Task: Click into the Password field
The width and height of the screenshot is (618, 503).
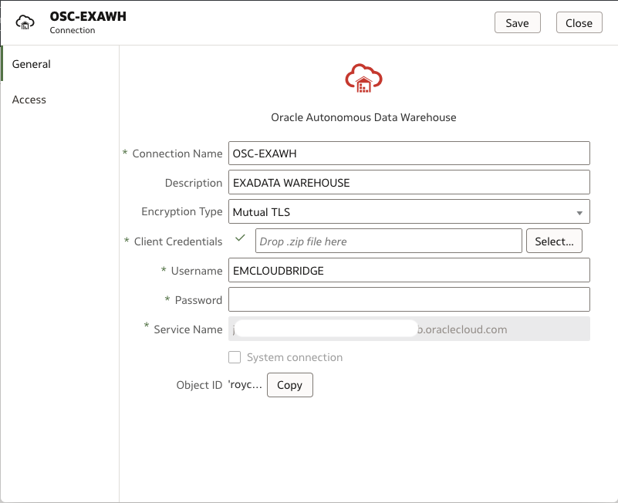Action: click(x=409, y=299)
